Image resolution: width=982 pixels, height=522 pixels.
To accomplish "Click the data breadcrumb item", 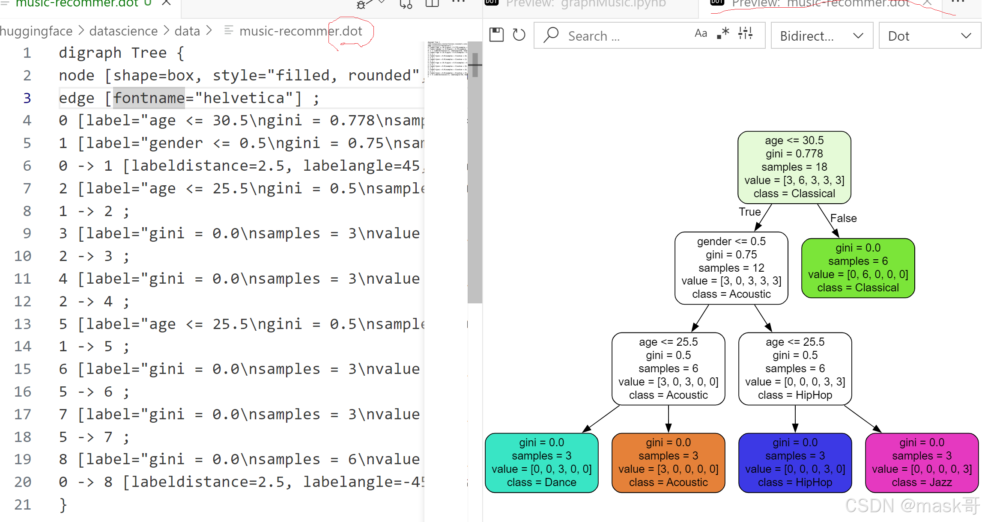I will [x=187, y=30].
